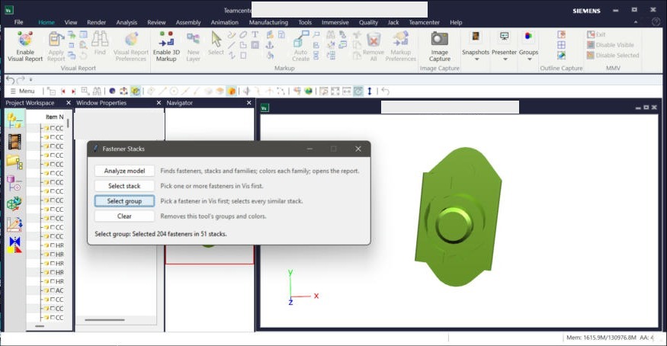Viewport: 667px width, 346px height.
Task: Tick the checkbox of the bottommost CC row
Action: click(53, 318)
